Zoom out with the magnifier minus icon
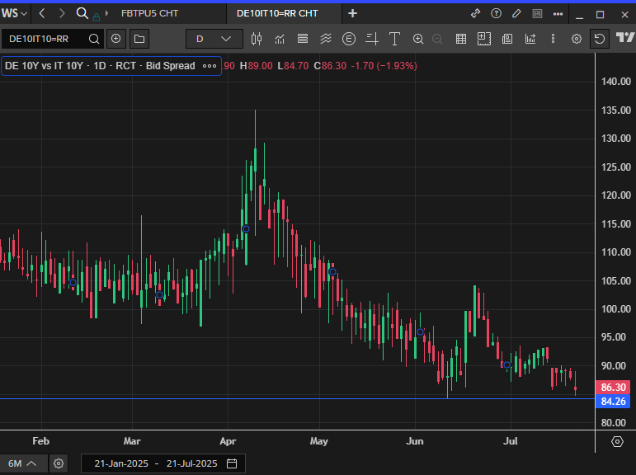 [437, 39]
